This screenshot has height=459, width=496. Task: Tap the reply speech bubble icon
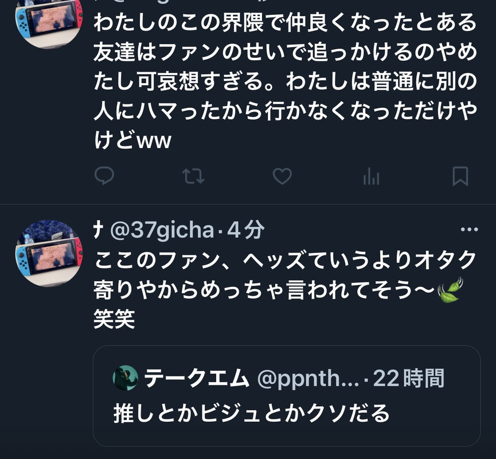(104, 176)
